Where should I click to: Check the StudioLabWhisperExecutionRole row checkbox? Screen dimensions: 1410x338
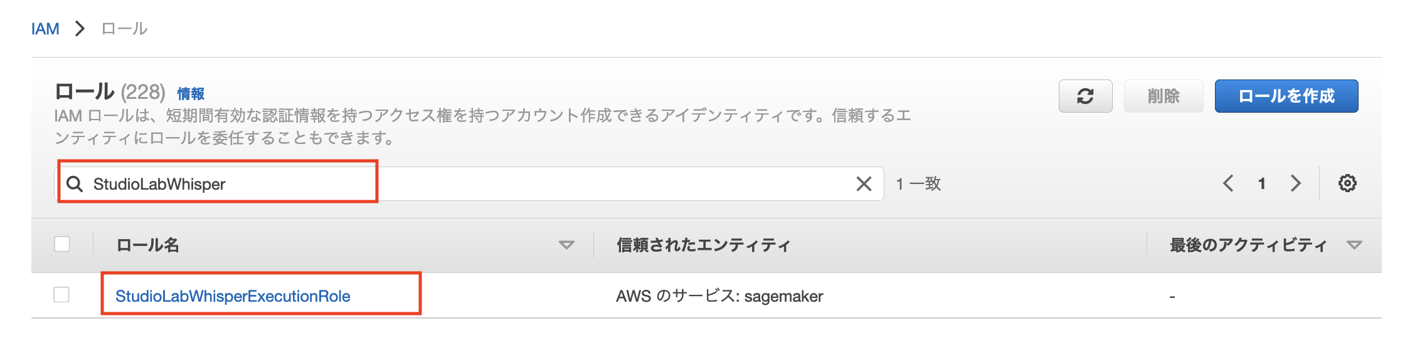tap(61, 295)
